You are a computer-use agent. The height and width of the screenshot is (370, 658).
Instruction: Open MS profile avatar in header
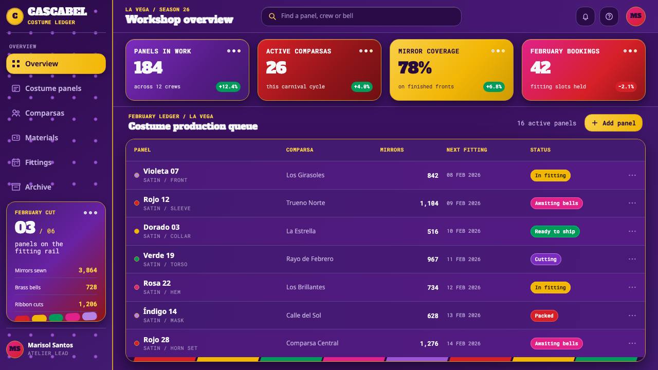[636, 16]
